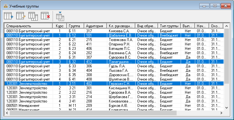Select the row with group Б 11

click(x=114, y=31)
